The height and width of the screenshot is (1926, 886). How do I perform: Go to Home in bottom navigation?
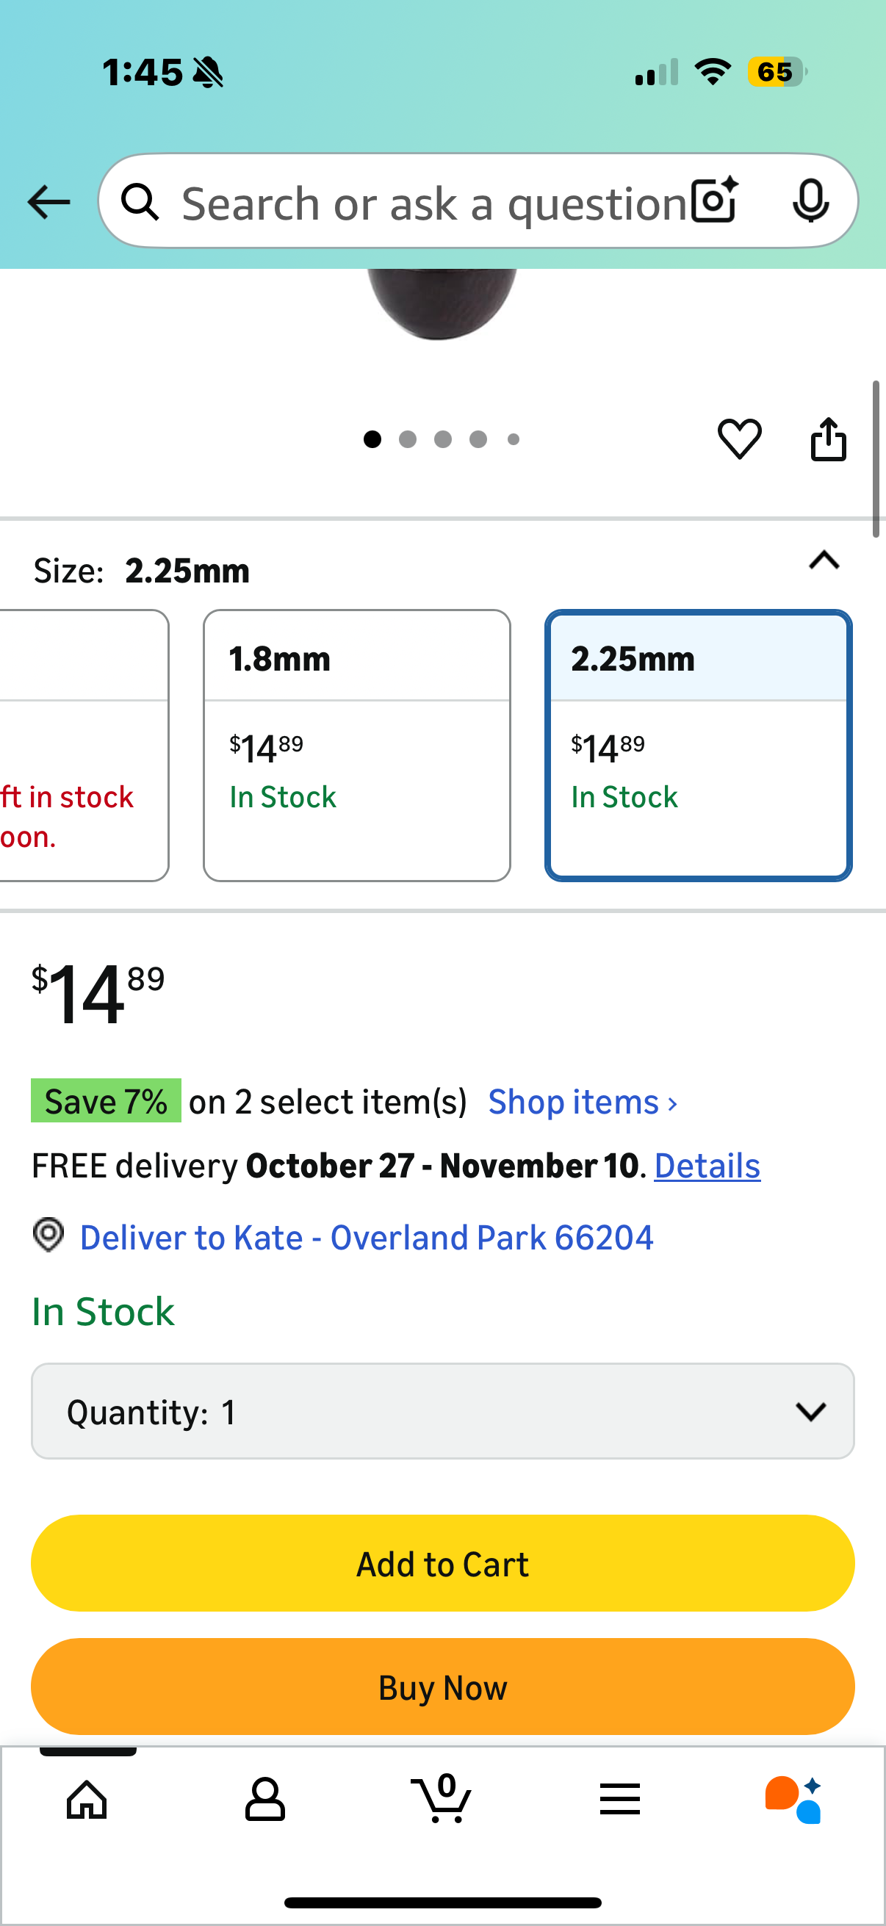pos(87,1798)
